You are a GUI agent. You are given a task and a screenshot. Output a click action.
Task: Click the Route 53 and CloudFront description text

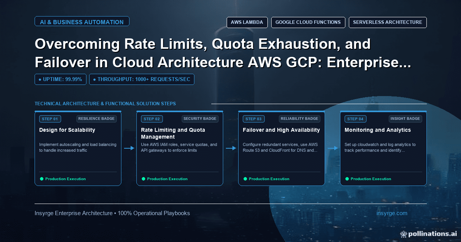coord(280,148)
